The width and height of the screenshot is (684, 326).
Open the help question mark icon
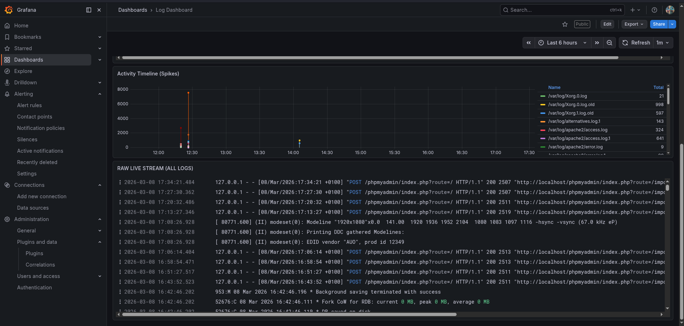[654, 10]
